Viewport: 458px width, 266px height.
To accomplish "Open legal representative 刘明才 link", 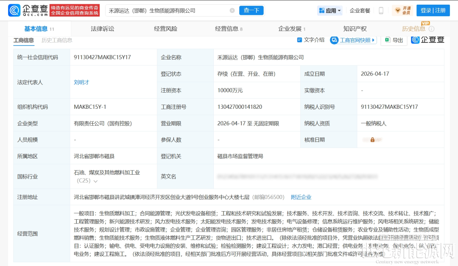I will point(81,82).
